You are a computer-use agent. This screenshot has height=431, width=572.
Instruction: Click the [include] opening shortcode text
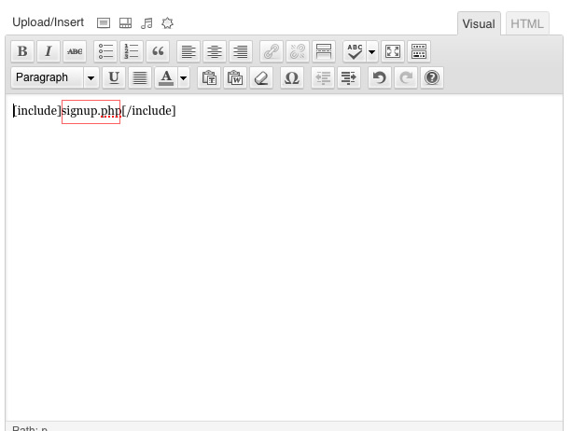[x=37, y=110]
